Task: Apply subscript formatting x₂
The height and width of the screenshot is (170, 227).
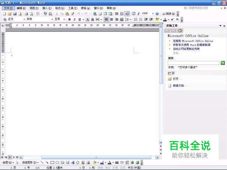Action: click(x=177, y=19)
